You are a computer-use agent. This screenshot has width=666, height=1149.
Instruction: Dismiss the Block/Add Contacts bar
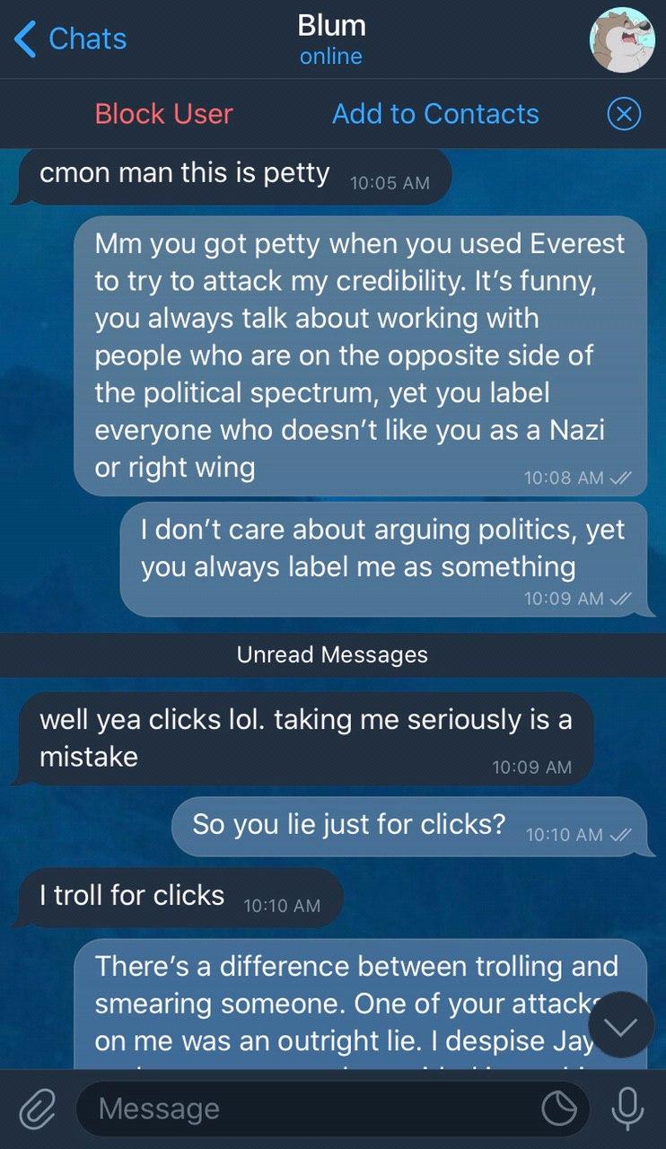[x=624, y=114]
